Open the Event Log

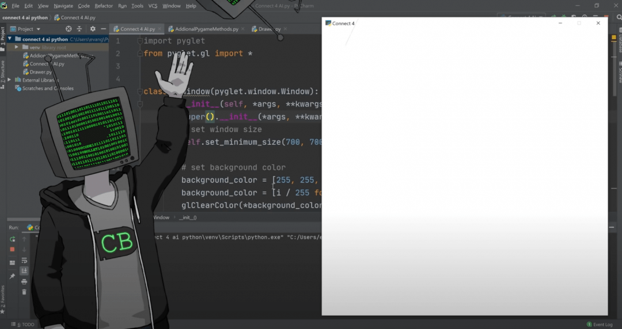[602, 324]
